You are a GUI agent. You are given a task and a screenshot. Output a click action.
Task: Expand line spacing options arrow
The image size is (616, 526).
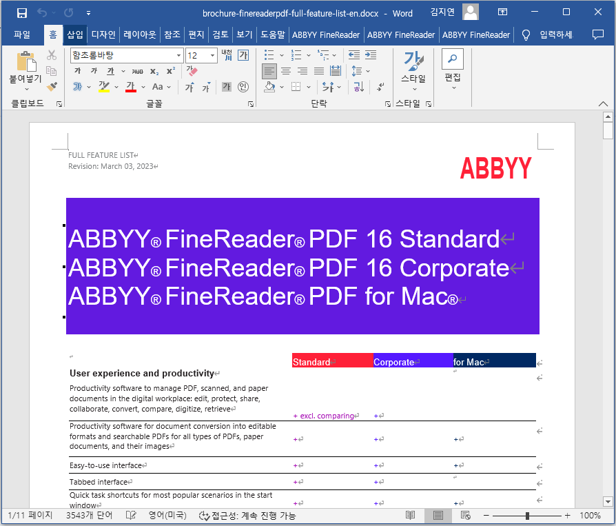click(368, 71)
